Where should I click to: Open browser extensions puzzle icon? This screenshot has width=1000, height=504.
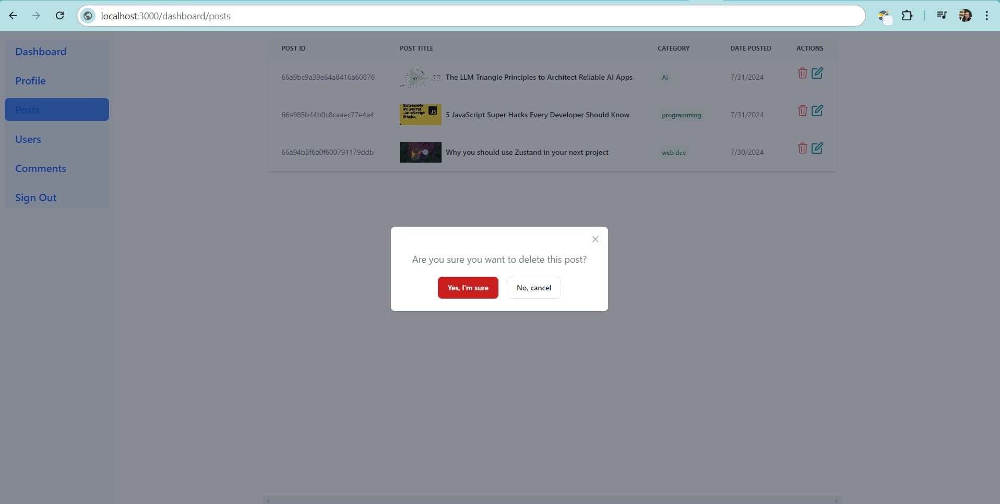pos(907,16)
